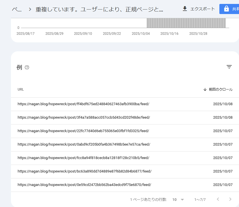The width and height of the screenshot is (239, 207).
Task: Click the lock icon inside the 共有 button
Action: (227, 9)
